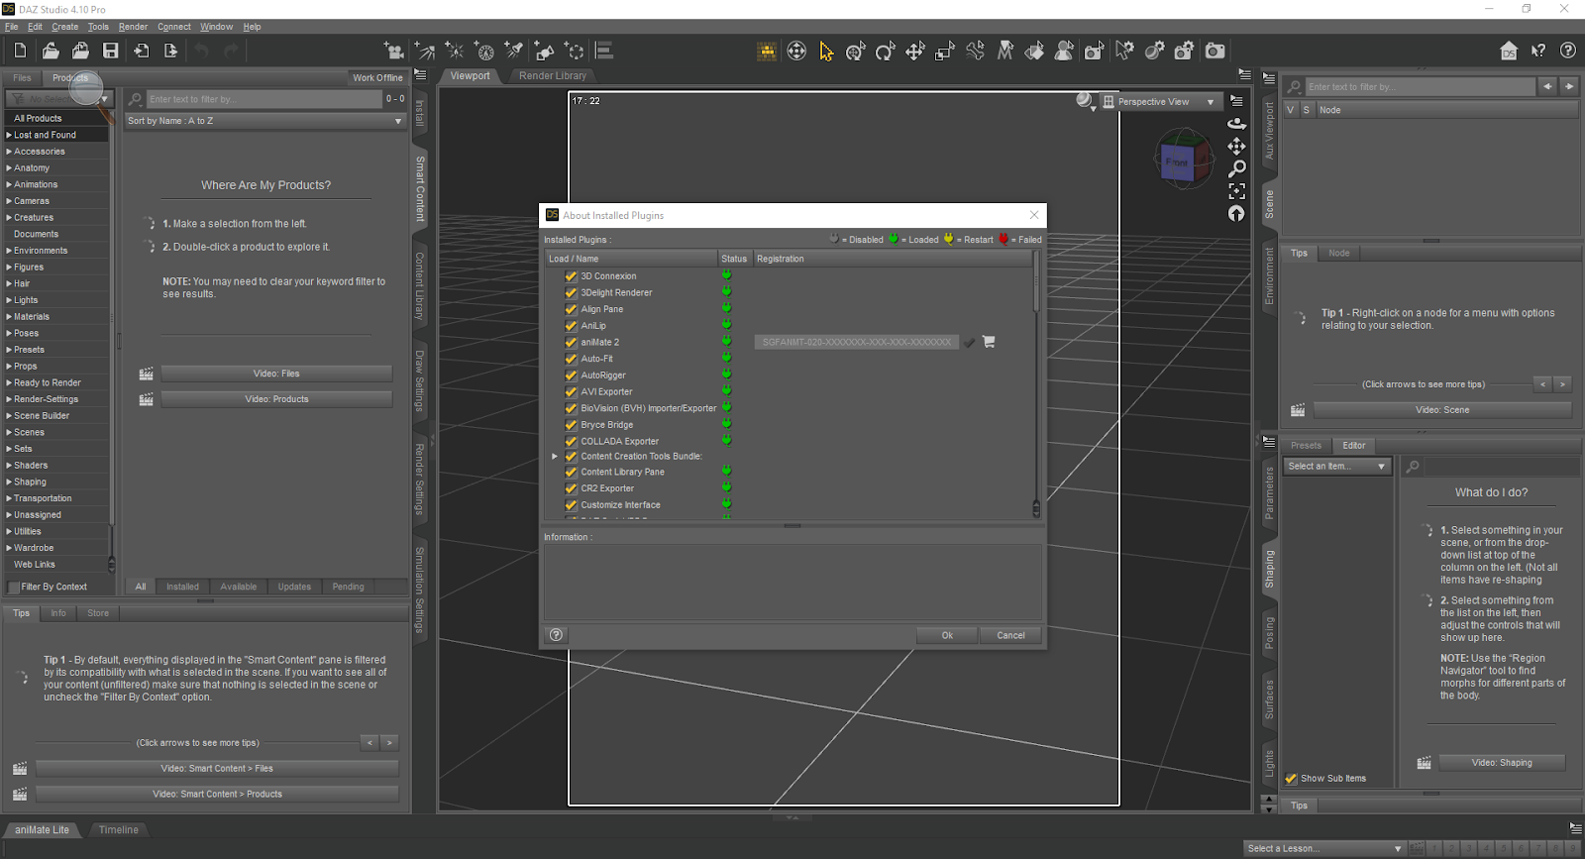
Task: Click Video: Scene button
Action: coord(1442,410)
